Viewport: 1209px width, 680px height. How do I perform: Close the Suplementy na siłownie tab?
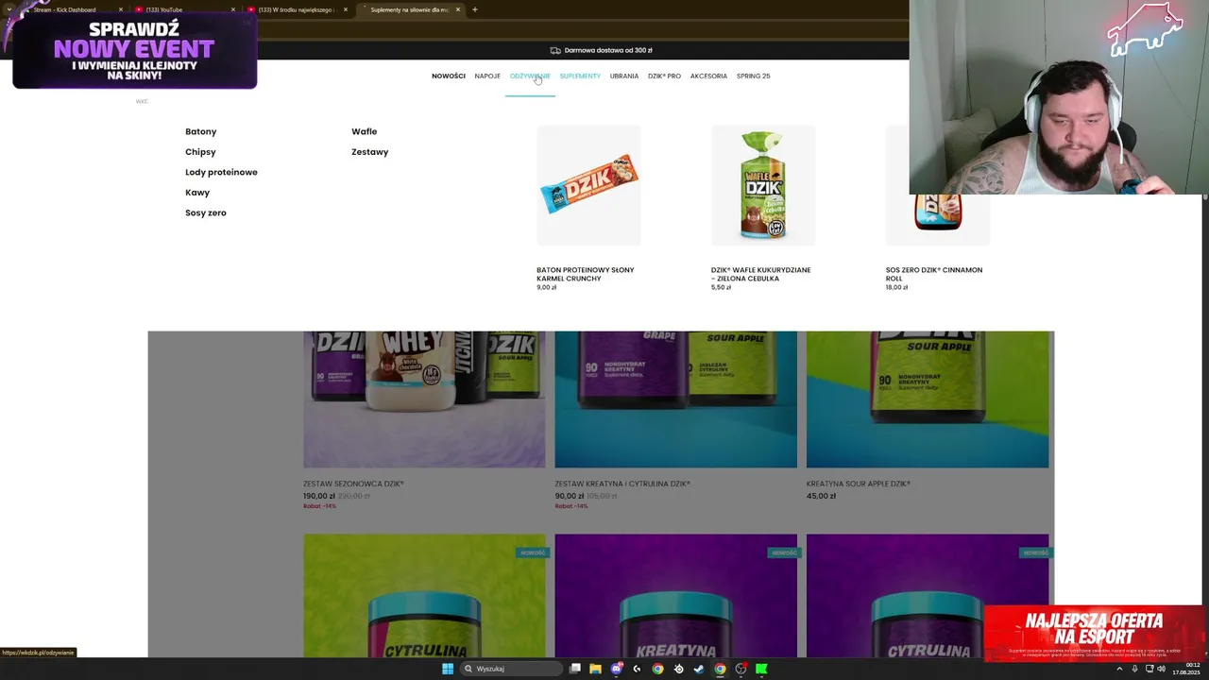pos(458,9)
